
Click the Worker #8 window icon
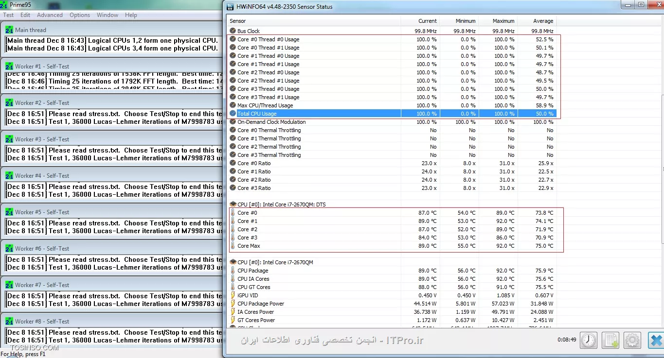point(9,321)
